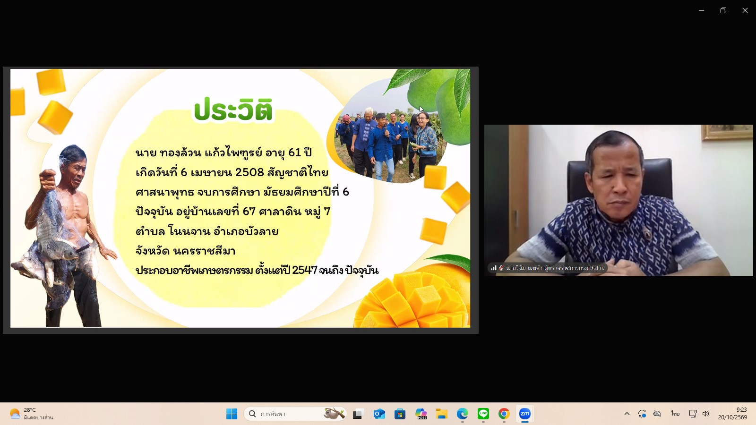Click the signal strength icon on the video tile
This screenshot has width=756, height=425.
[x=494, y=268]
